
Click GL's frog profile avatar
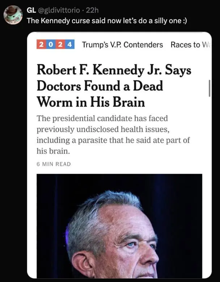13,14
